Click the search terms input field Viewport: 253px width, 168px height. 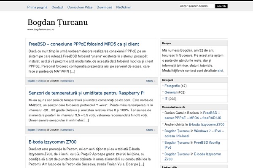pos(196,6)
